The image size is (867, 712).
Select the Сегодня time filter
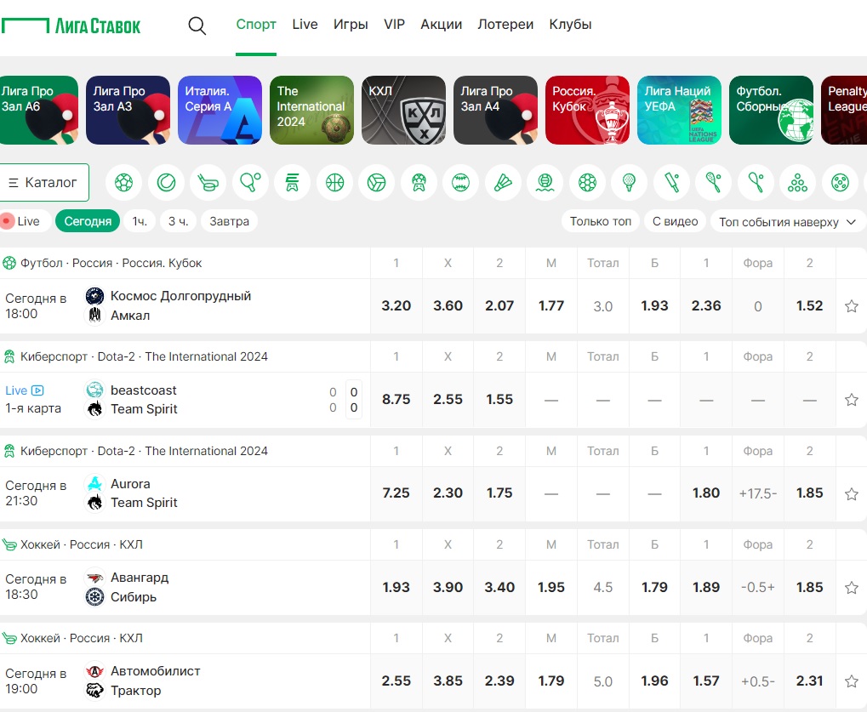[x=88, y=221]
